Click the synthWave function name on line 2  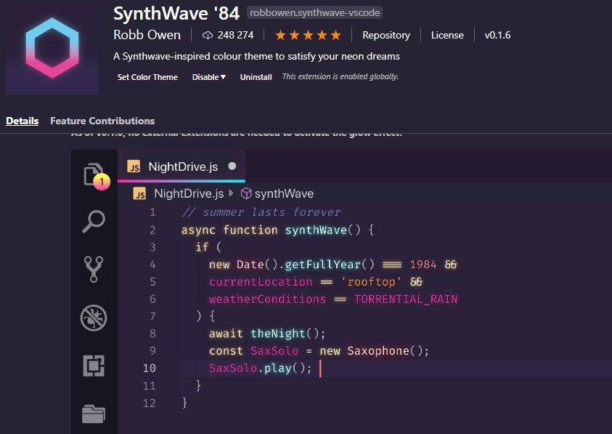316,230
